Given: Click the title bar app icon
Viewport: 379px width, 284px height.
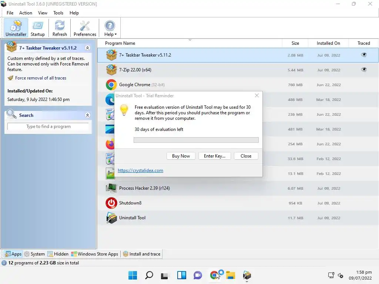Looking at the screenshot, I should [x=4, y=4].
